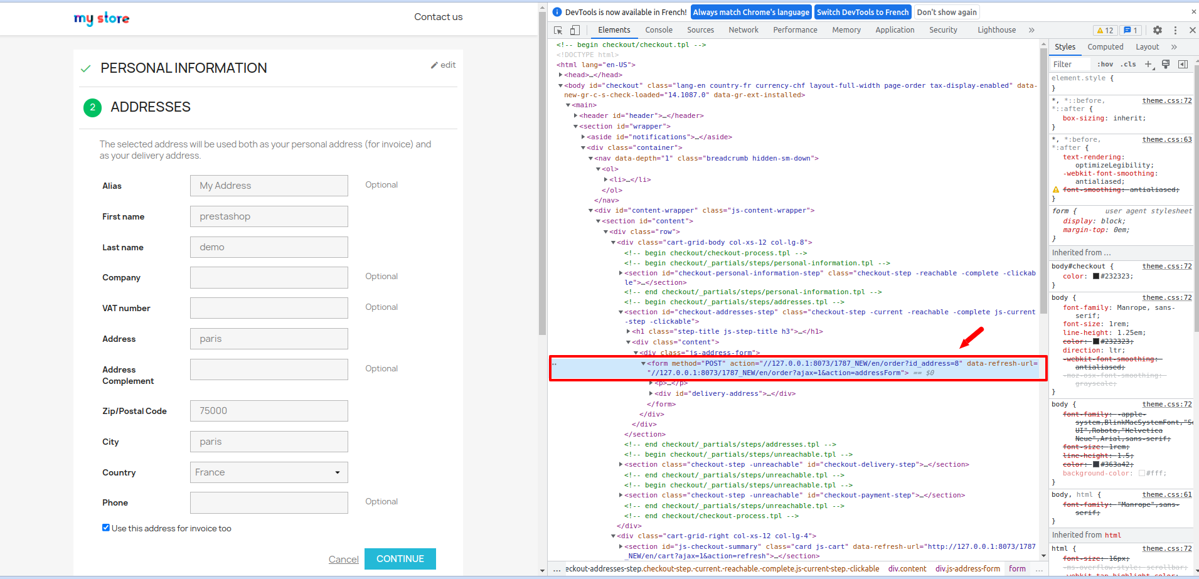Open the issues counter badge
1199x579 pixels.
[x=1131, y=30]
